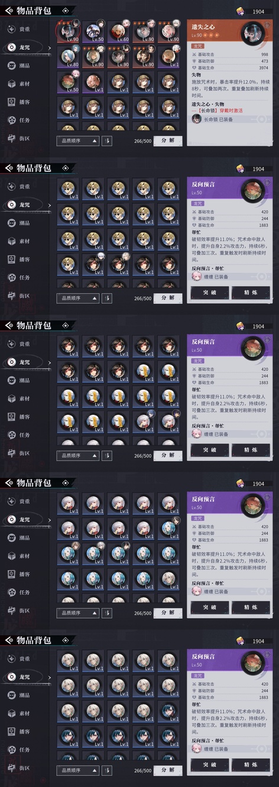The image size is (279, 787).
Task: Select the Lv.80 dragon curse item
Action: pyautogui.click(x=69, y=56)
